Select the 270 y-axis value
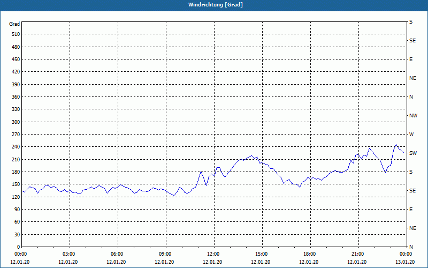The image size is (428, 268). point(16,135)
